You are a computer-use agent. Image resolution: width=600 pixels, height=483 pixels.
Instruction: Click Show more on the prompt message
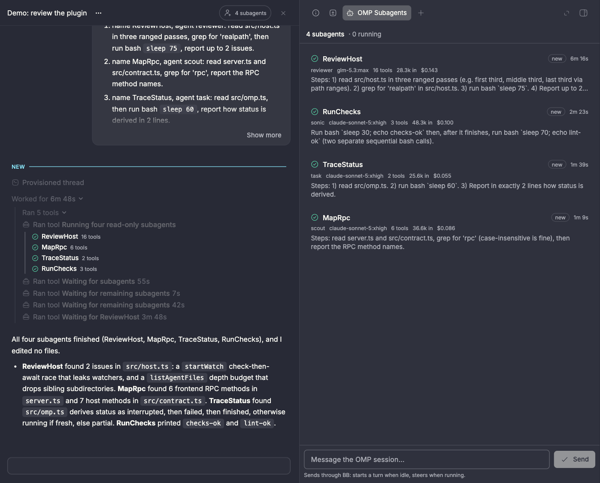(264, 135)
